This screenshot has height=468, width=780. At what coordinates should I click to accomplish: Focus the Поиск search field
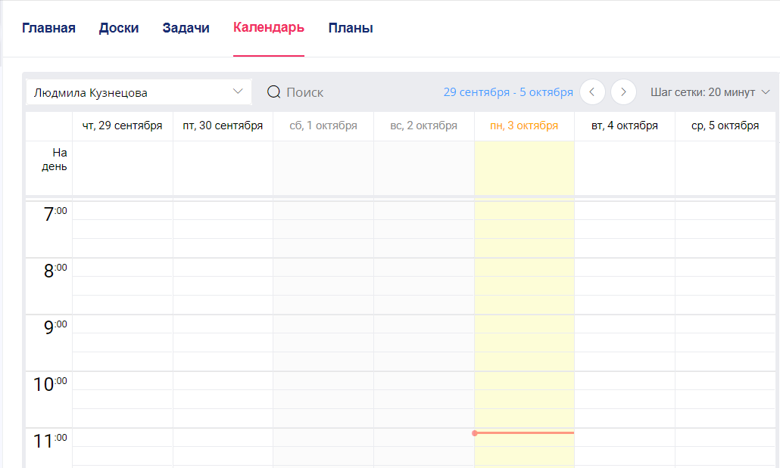(304, 92)
